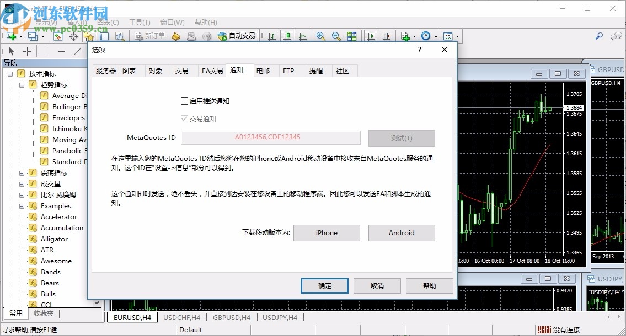626x336 pixels.
Task: Expand the Examples tree node
Action: coord(22,206)
